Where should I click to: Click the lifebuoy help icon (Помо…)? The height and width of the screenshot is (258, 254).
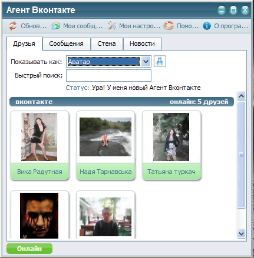pyautogui.click(x=169, y=26)
